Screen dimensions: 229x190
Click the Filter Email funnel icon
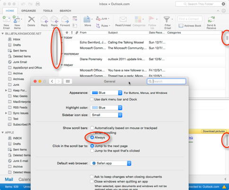(167, 19)
